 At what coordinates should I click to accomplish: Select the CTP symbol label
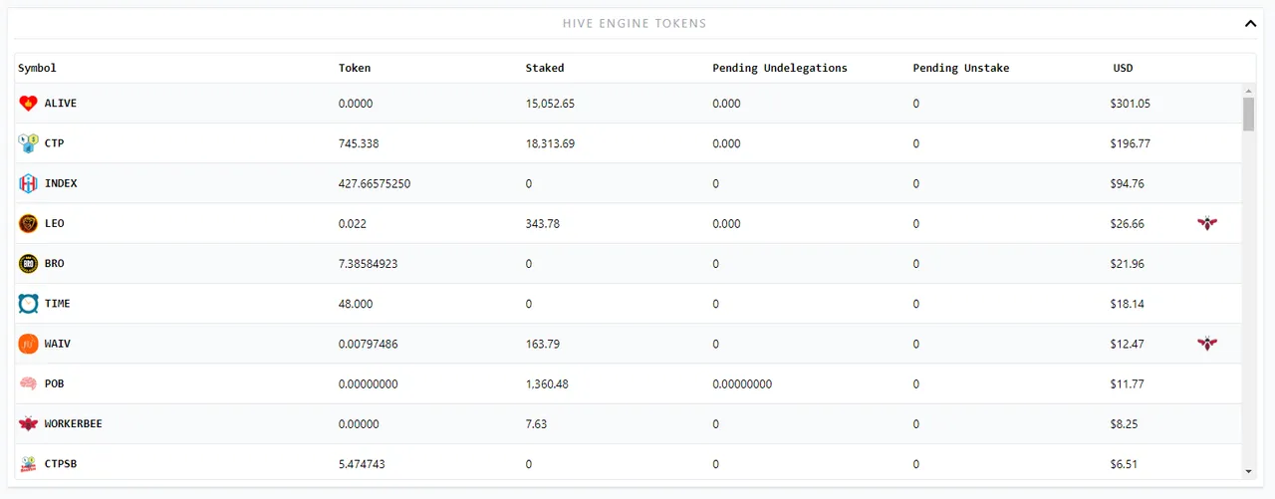54,143
